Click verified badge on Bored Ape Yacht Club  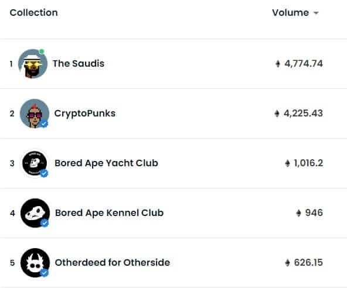click(x=44, y=173)
